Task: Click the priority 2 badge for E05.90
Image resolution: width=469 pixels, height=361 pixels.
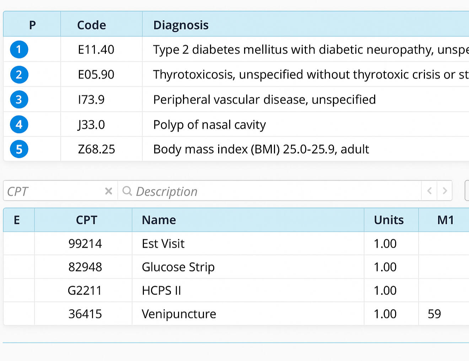Action: 19,75
